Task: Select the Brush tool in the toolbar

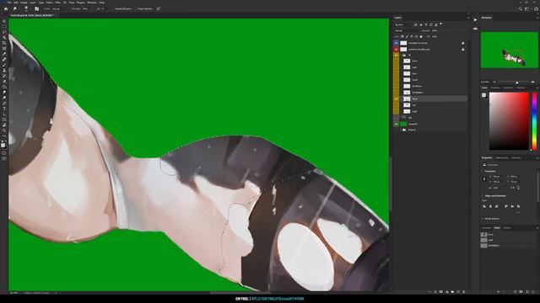Action: (4, 65)
